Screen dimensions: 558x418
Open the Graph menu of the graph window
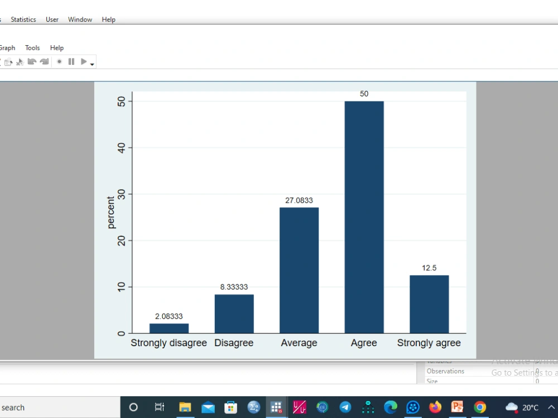[x=7, y=47]
